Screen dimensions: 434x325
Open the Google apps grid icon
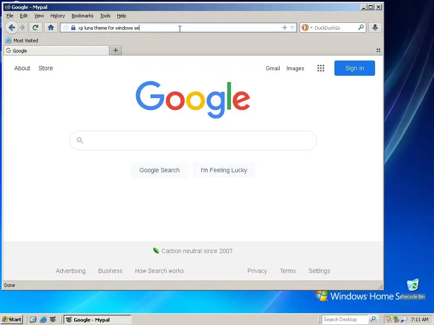point(320,68)
